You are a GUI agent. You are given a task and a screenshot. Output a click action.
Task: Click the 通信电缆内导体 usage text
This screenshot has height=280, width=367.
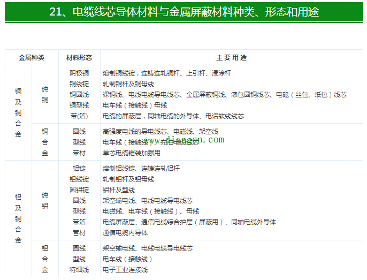125,233
